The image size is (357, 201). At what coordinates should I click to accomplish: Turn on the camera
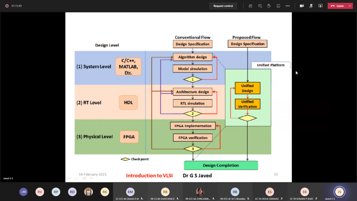[302, 6]
